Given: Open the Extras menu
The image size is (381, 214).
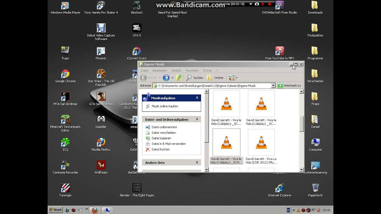Looking at the screenshot, I should [x=207, y=70].
